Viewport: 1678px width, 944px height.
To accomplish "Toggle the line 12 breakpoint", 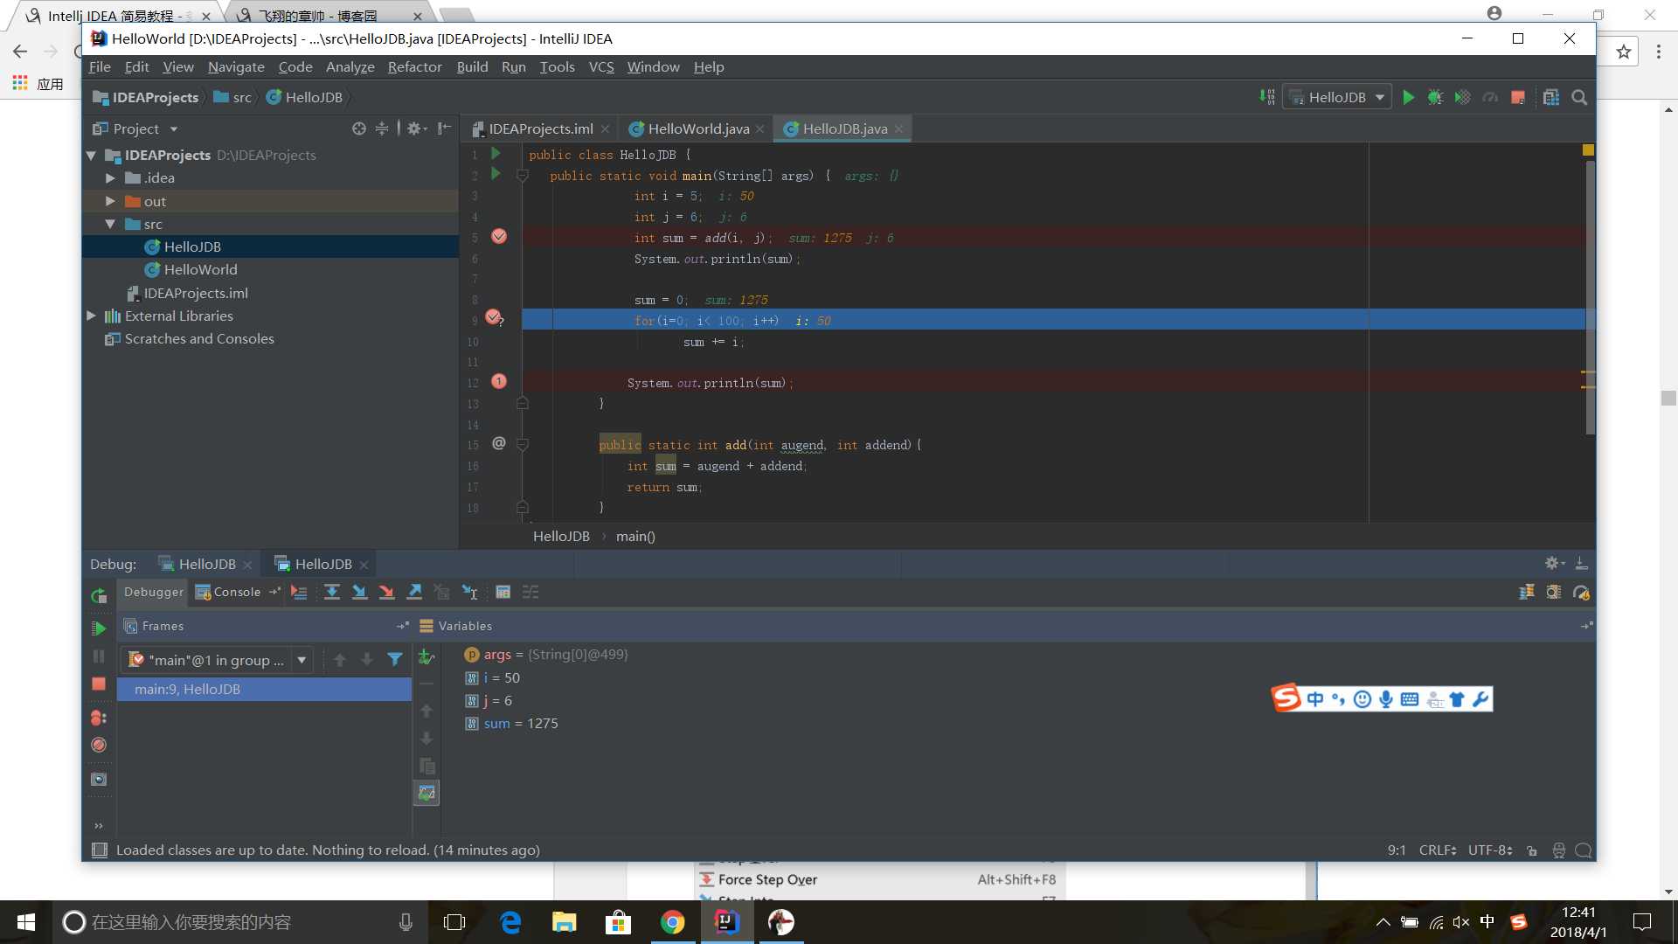I will pyautogui.click(x=499, y=382).
